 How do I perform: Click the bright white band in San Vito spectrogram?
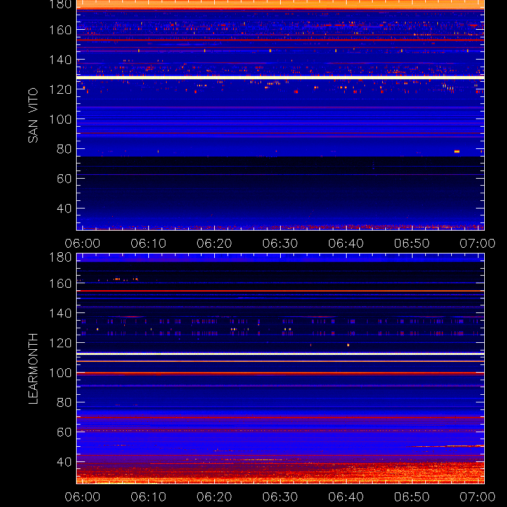[x=280, y=77]
